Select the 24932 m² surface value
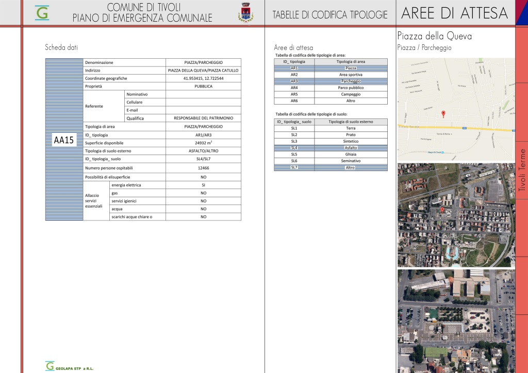This screenshot has width=528, height=373. coord(203,143)
